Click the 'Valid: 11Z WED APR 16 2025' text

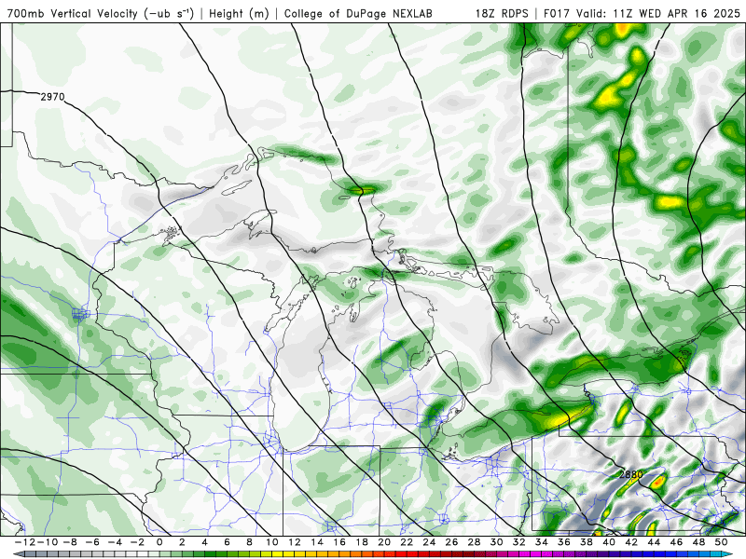tap(658, 14)
